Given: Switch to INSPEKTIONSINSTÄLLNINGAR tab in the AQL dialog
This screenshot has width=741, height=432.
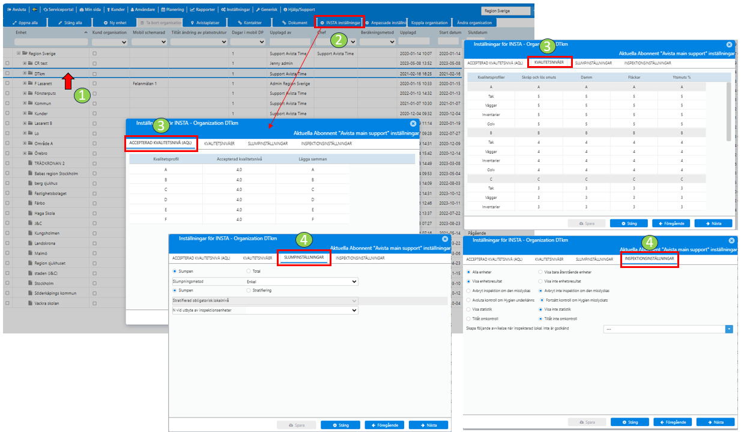Looking at the screenshot, I should (327, 144).
